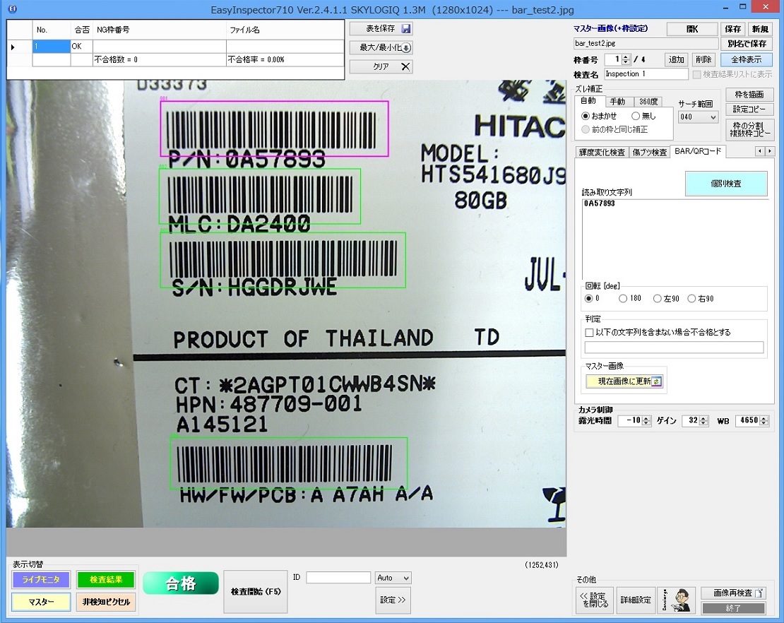Click 枠を描画 draw frame button
The width and height of the screenshot is (784, 623).
click(749, 95)
